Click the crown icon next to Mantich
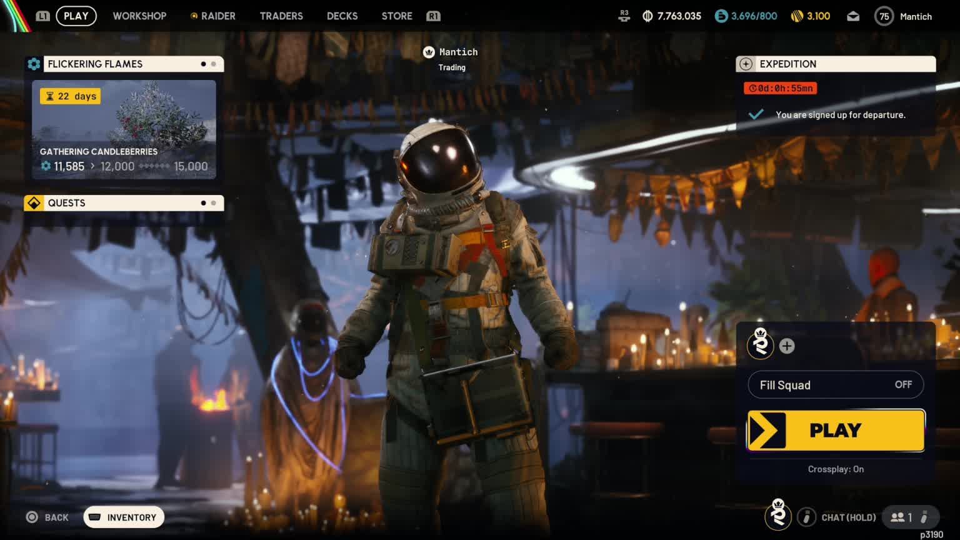The width and height of the screenshot is (960, 540). (429, 52)
